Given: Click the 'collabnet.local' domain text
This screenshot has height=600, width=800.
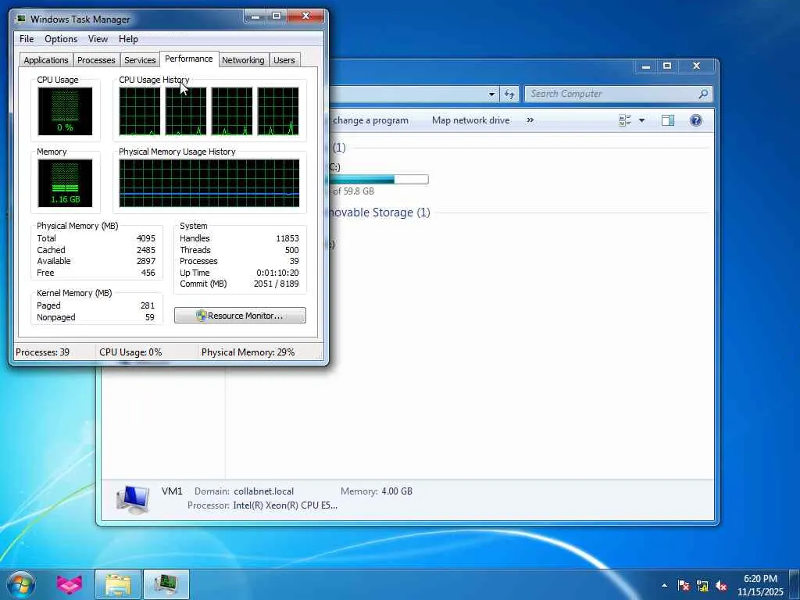Looking at the screenshot, I should [x=264, y=491].
